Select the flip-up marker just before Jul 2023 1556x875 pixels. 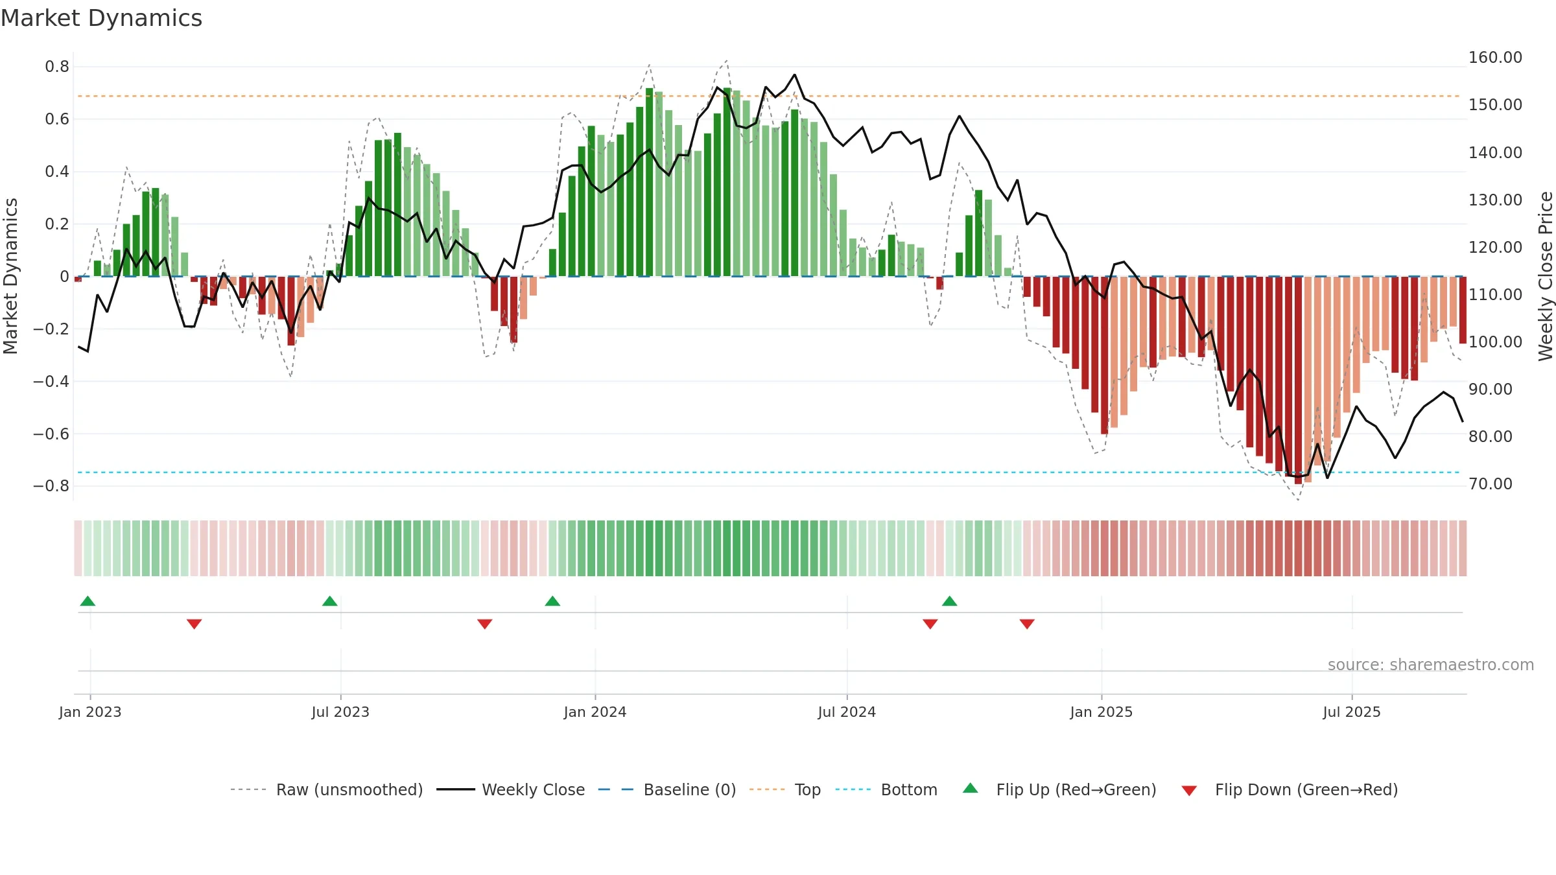point(330,601)
